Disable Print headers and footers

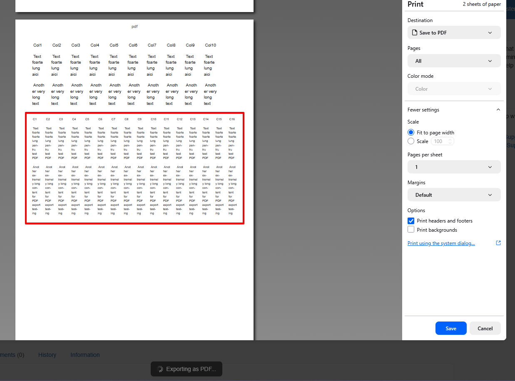411,221
